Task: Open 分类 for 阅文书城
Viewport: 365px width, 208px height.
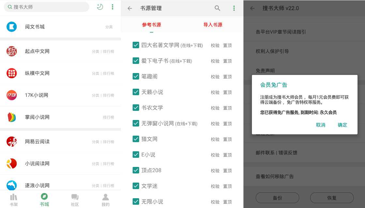Action: (109, 27)
